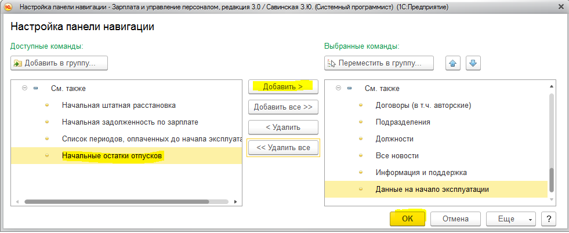Image resolution: width=569 pixels, height=233 pixels.
Task: Open the 'Еще' dropdown menu
Action: (510, 219)
